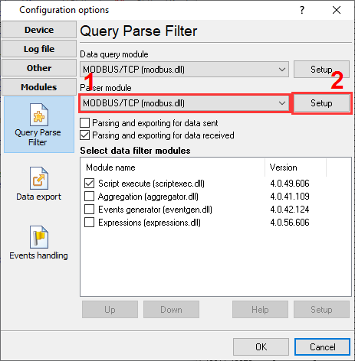Viewport: 355px width, 361px height.
Task: Click version 4.0.42.124 cell
Action: tap(290, 210)
